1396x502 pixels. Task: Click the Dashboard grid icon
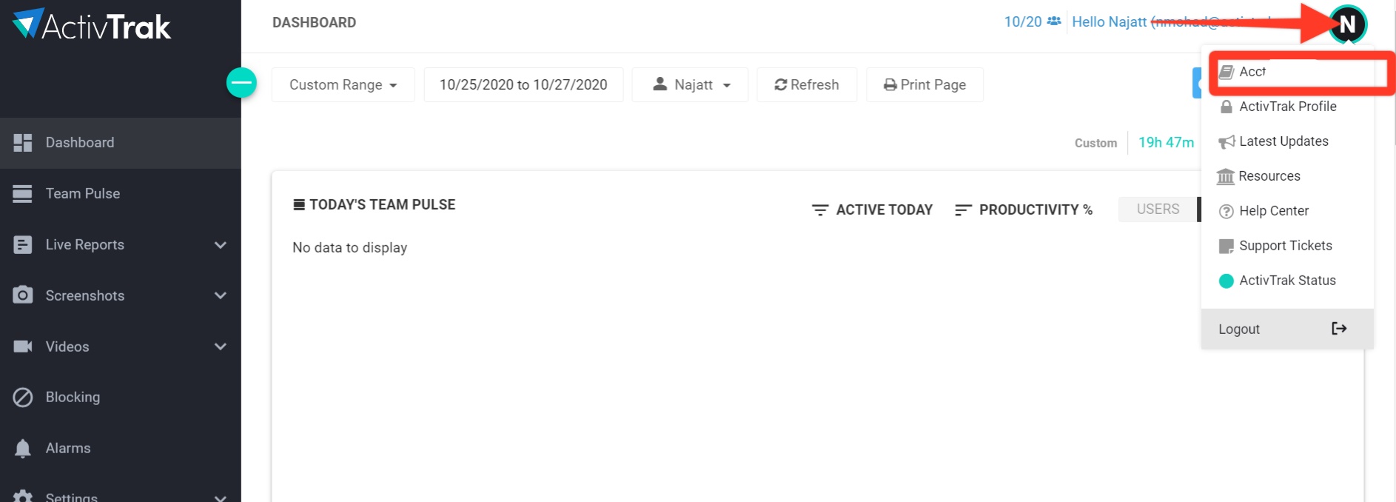pos(23,142)
